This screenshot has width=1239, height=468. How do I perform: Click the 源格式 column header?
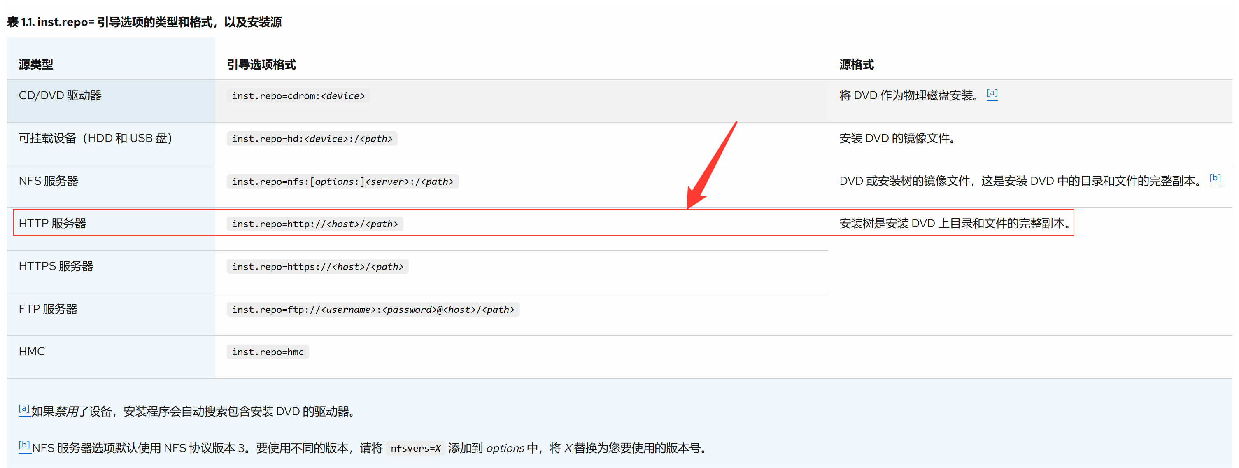[x=856, y=65]
